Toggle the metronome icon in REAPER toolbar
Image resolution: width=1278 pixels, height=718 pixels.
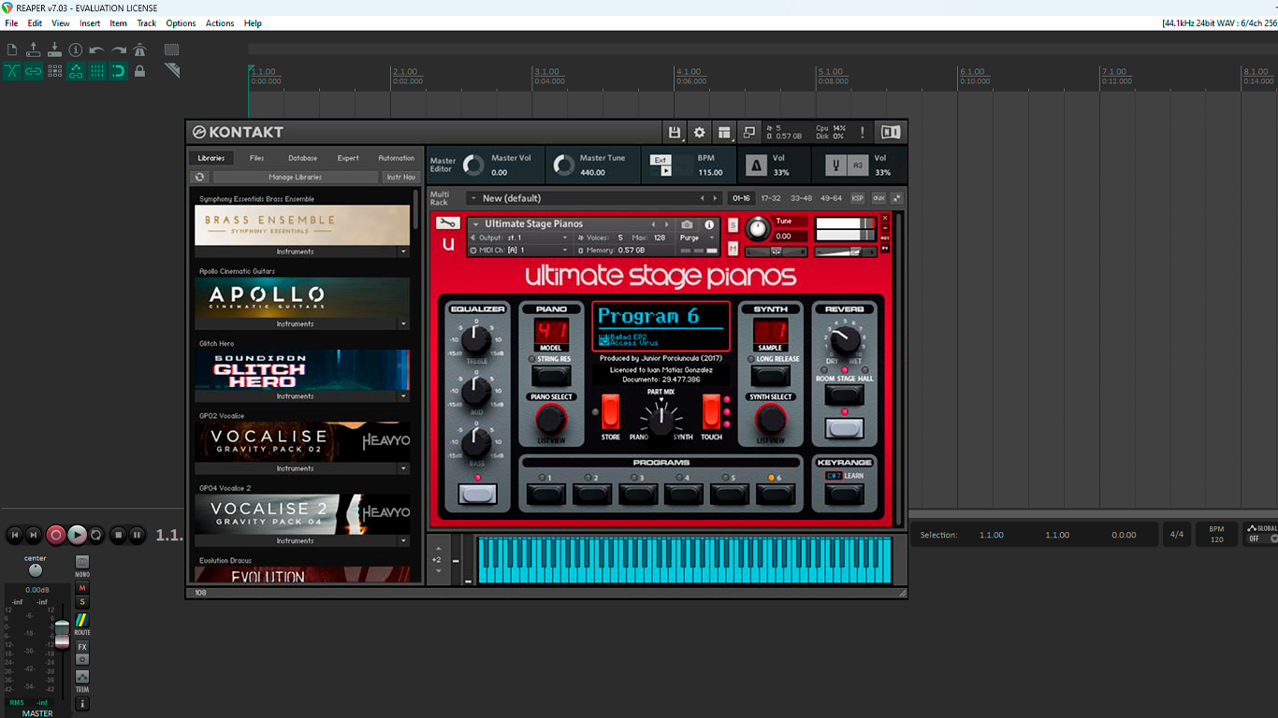(139, 50)
